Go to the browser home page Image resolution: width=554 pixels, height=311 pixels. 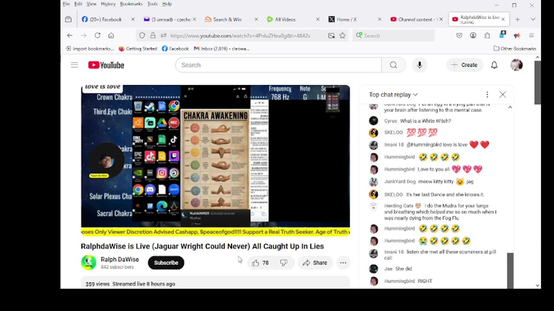[111, 35]
